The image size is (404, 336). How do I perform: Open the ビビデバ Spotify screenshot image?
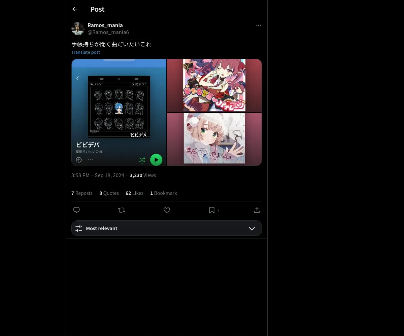(119, 113)
